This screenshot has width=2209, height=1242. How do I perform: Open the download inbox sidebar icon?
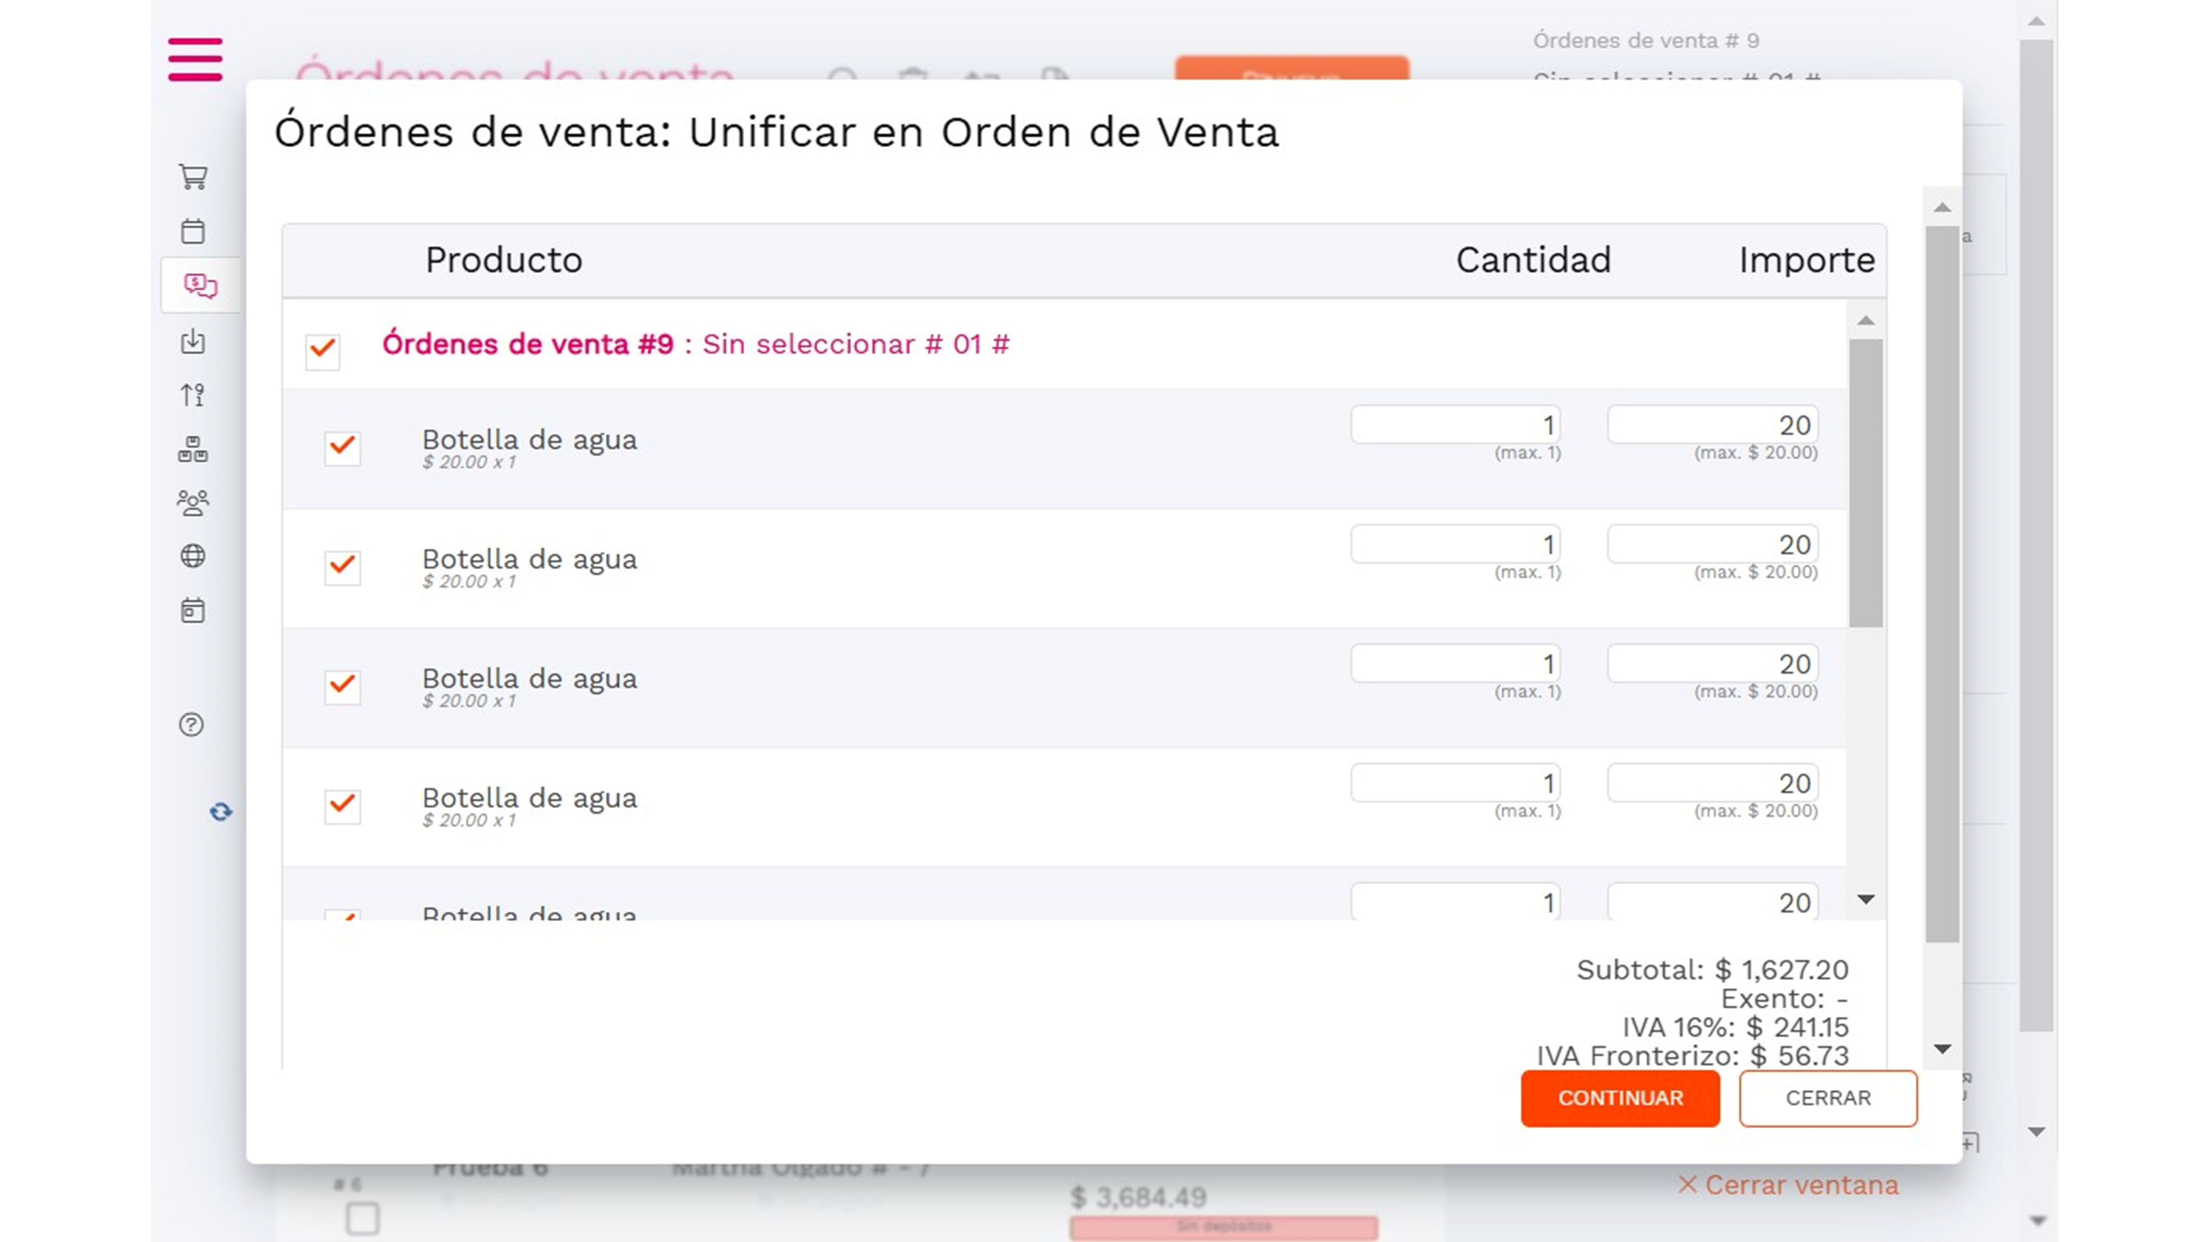[193, 341]
